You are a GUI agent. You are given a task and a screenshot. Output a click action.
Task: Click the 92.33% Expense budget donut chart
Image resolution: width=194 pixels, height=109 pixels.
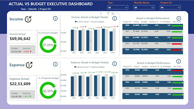(48, 90)
